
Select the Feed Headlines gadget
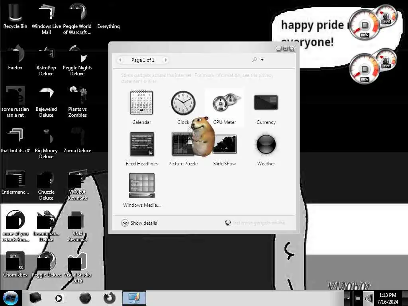141,149
